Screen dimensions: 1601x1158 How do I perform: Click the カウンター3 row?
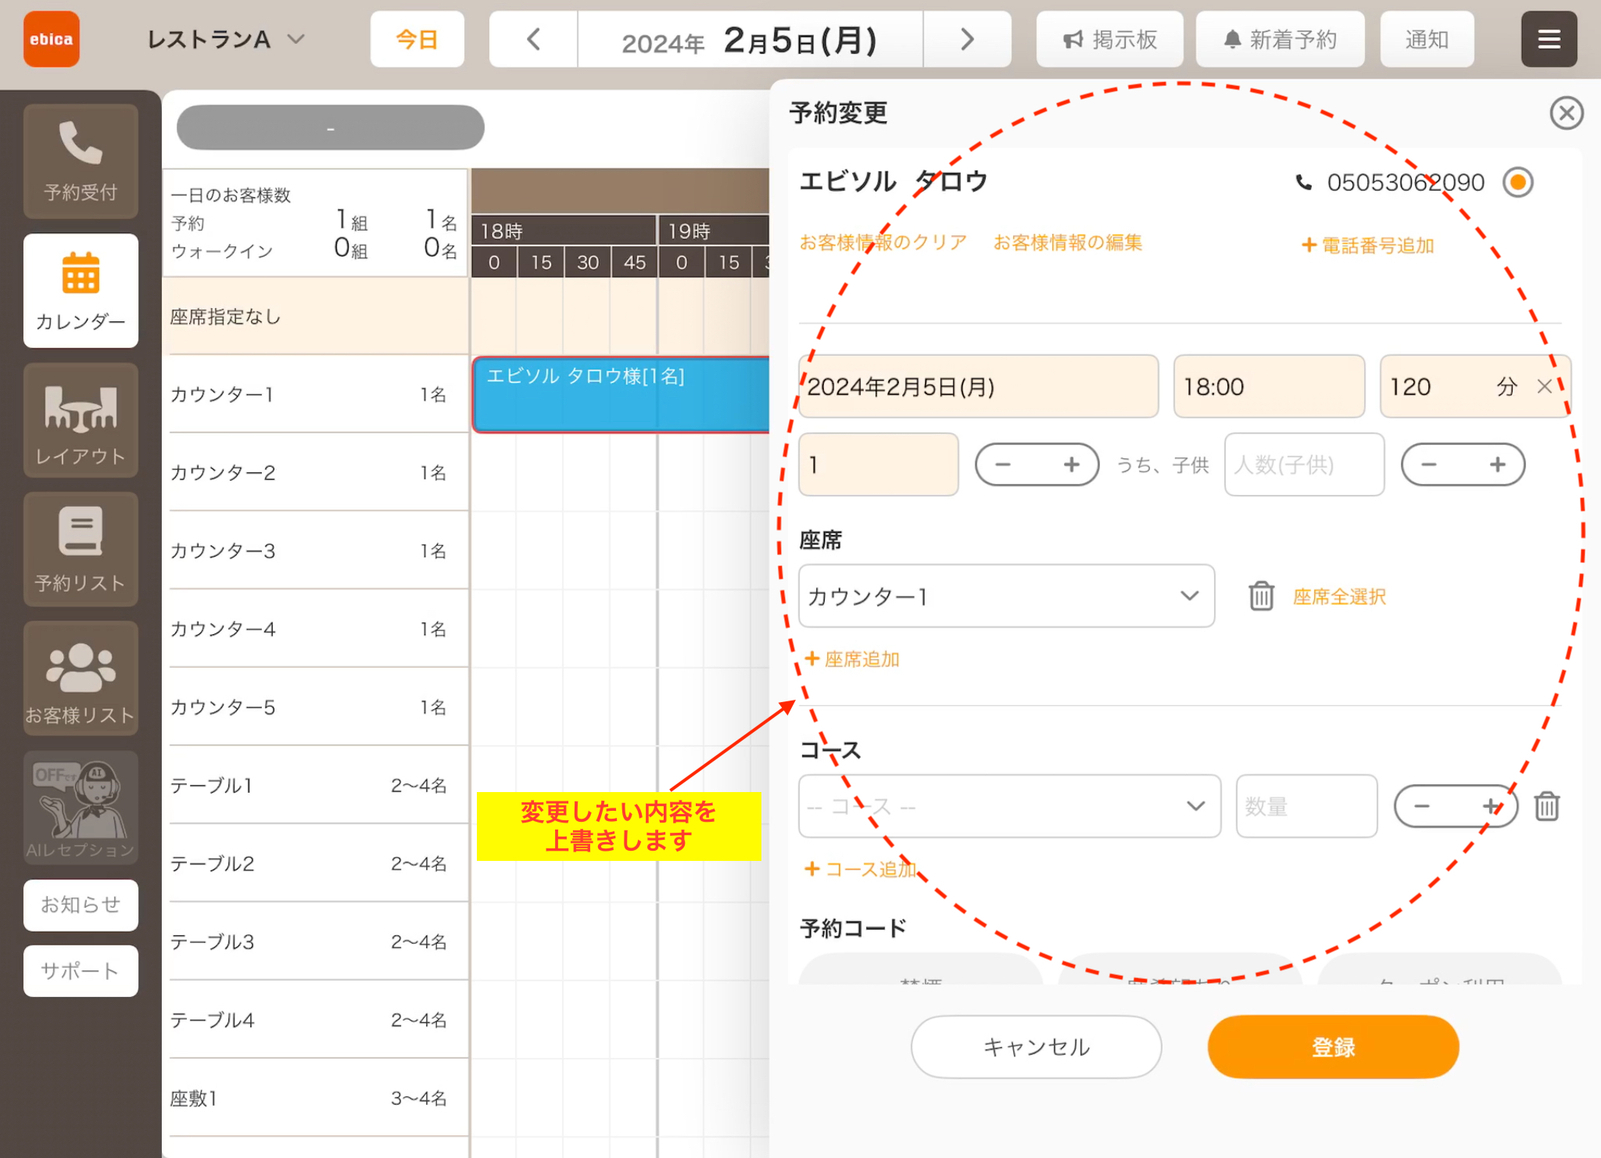(317, 550)
